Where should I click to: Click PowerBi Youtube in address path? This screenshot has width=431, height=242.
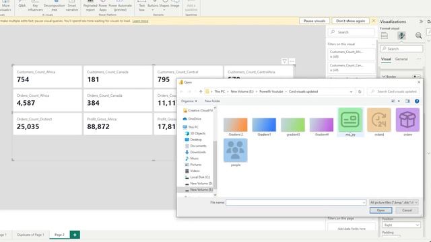point(271,91)
